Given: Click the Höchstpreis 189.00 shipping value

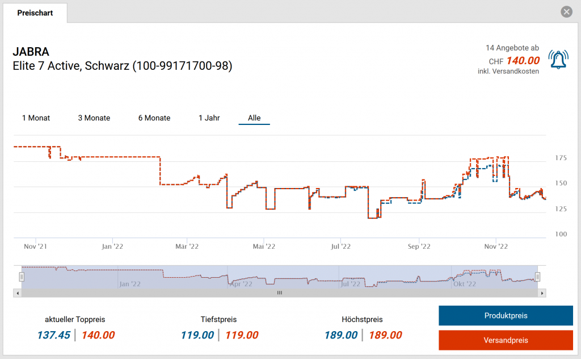Looking at the screenshot, I should point(385,335).
